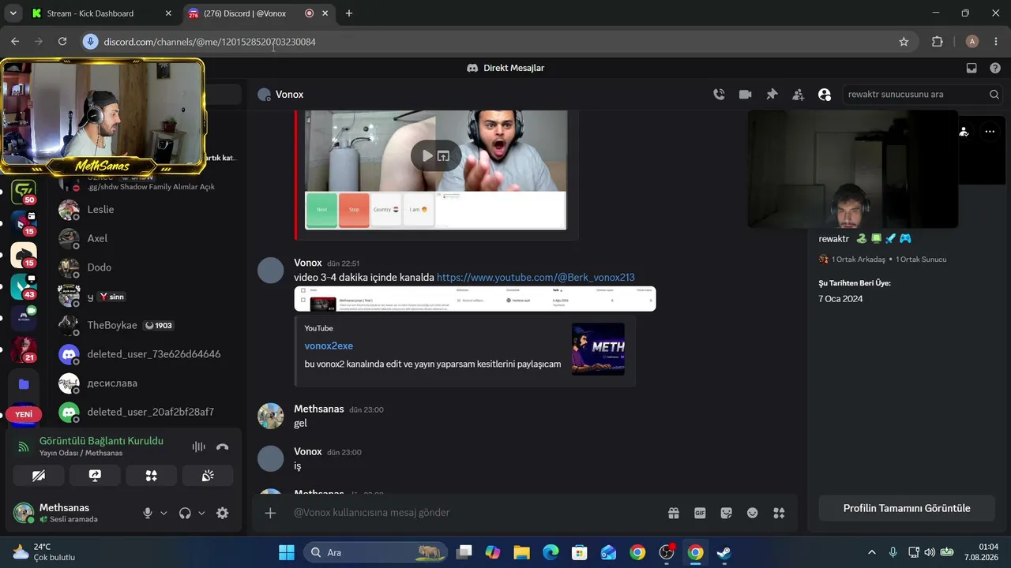Open apps launcher in message bar

[x=779, y=513]
